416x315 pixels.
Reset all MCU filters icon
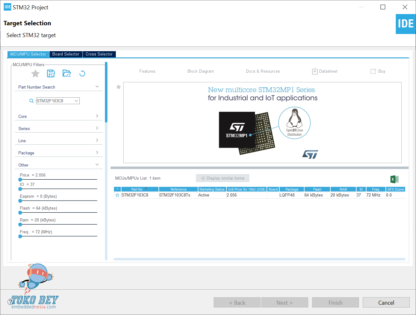[x=82, y=74]
